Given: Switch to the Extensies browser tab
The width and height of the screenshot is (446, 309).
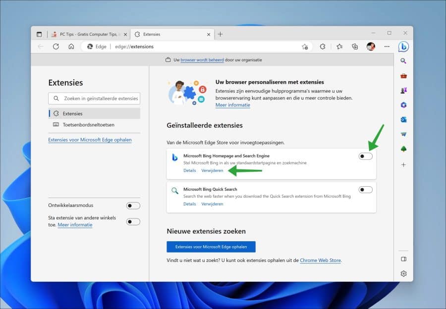Looking at the screenshot, I should coord(172,34).
